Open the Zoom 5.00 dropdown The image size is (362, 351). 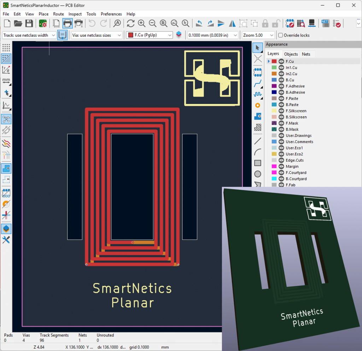258,35
